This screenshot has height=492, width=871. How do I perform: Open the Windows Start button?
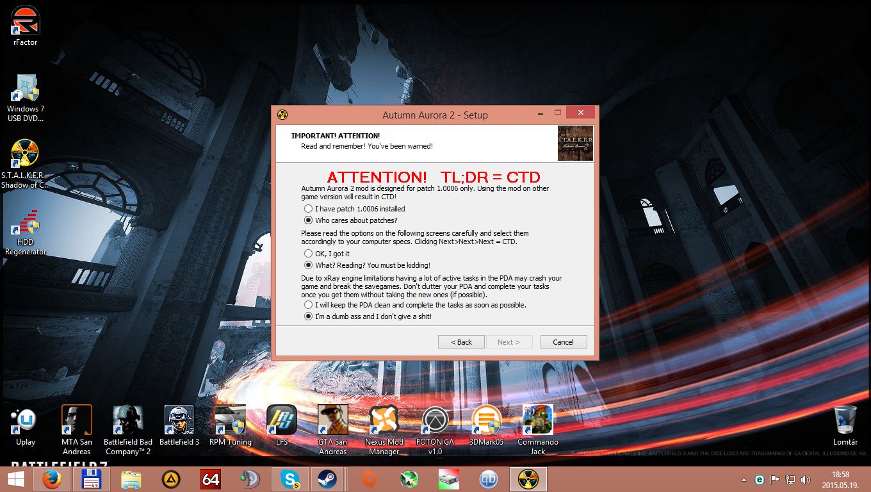pos(15,479)
